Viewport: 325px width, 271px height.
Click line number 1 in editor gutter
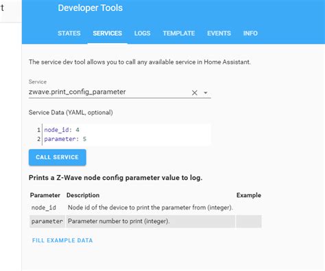click(x=38, y=130)
